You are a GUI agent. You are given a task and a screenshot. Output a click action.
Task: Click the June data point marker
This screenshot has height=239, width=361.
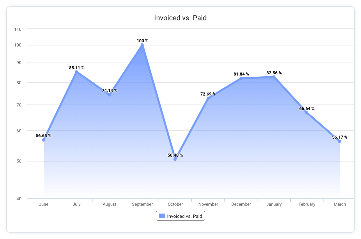[44, 140]
